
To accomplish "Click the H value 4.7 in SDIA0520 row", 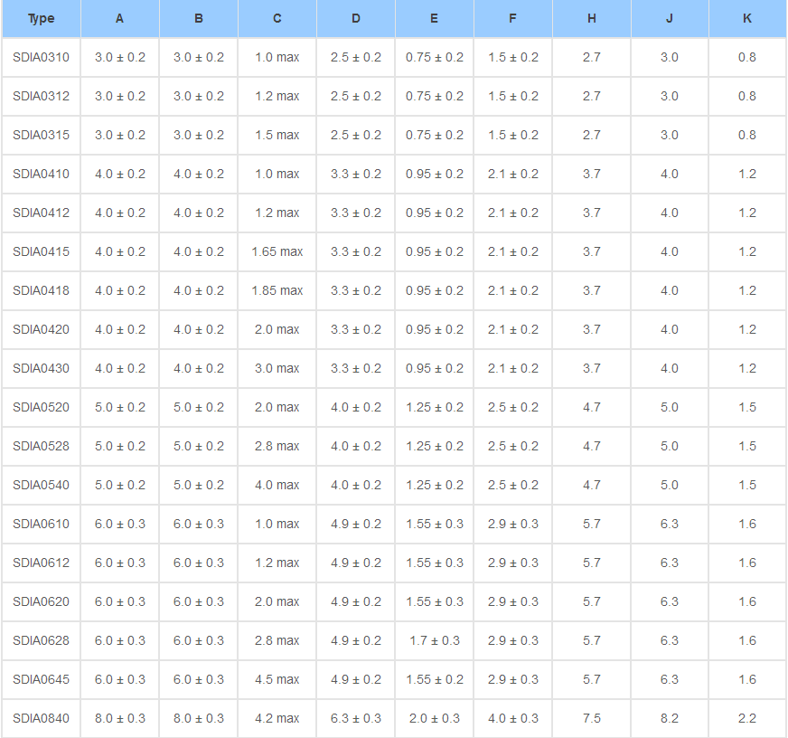I will (592, 408).
